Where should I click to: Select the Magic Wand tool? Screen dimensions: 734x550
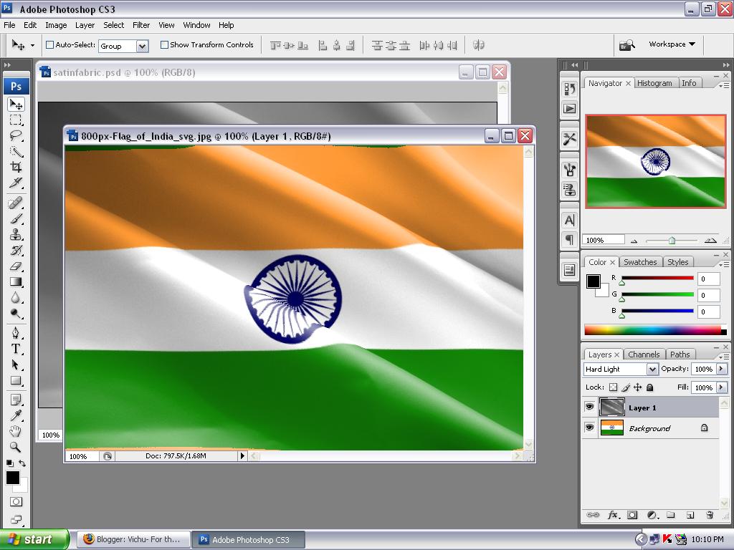[16, 152]
